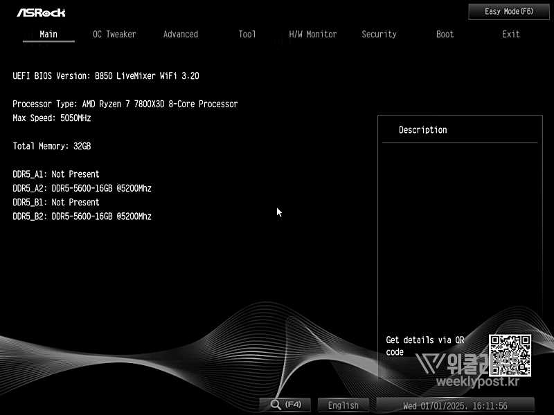The image size is (554, 415).
Task: Click the 'Get details via QR code' text
Action: tap(425, 346)
